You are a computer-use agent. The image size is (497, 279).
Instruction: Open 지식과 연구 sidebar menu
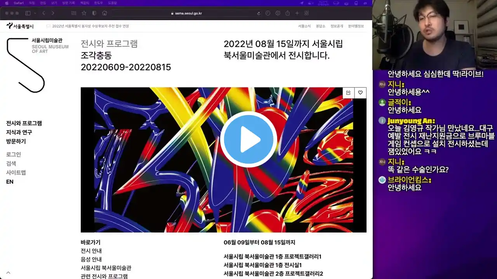click(19, 132)
